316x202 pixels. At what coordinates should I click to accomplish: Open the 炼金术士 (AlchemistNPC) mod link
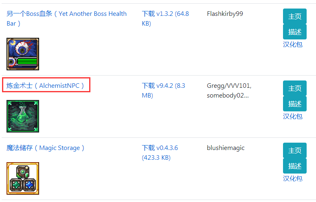coord(45,85)
